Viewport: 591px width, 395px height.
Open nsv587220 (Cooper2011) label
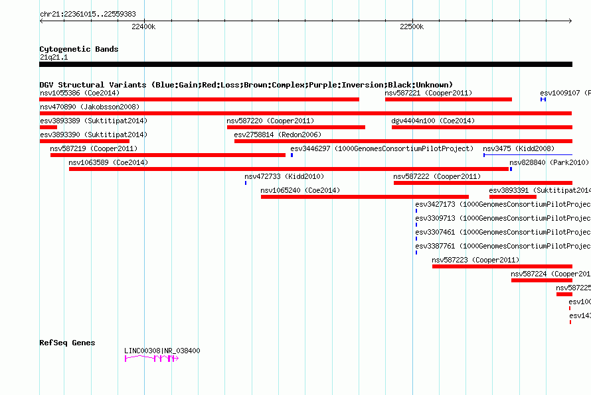[270, 121]
